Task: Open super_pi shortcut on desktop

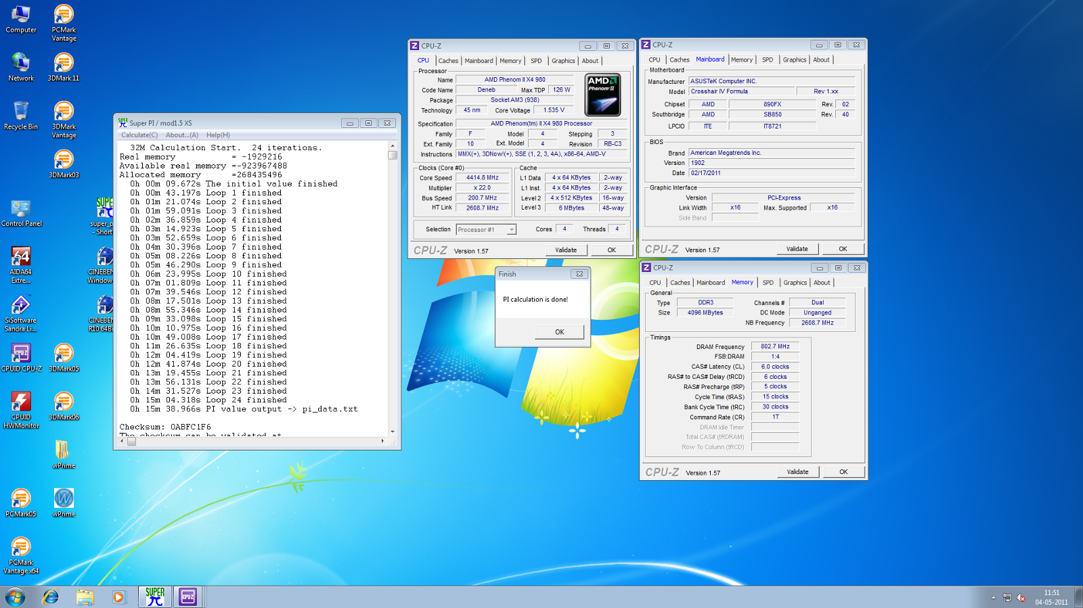Action: pos(102,216)
